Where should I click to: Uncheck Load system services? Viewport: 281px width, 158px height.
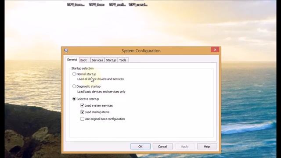tap(82, 105)
